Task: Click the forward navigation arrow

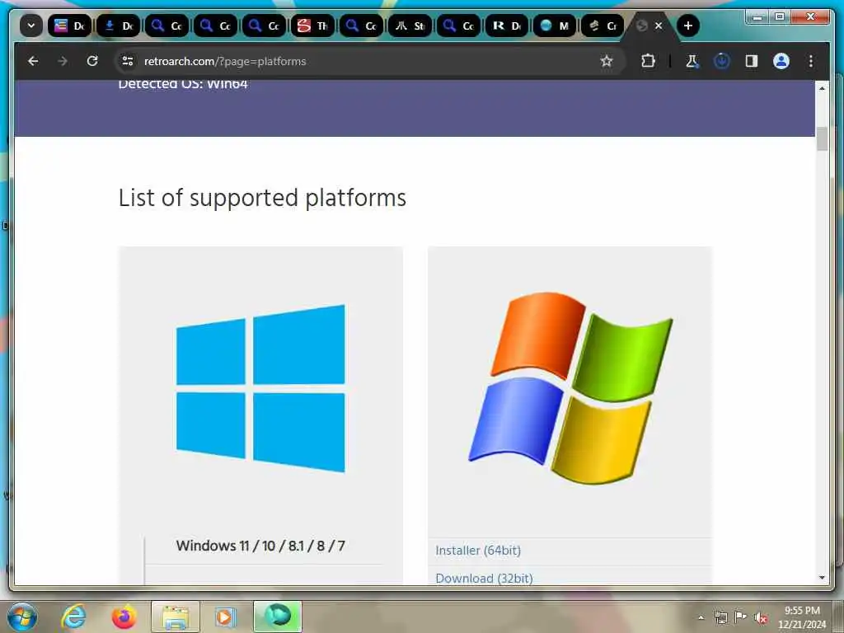Action: point(63,61)
